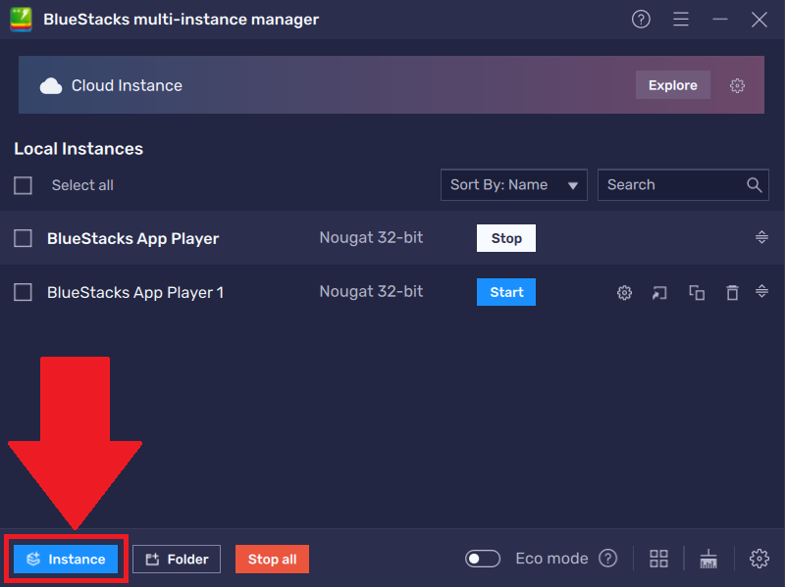Click Nougat 32-bit label of BlueStacks App Player 1
The image size is (785, 587).
[x=371, y=291]
